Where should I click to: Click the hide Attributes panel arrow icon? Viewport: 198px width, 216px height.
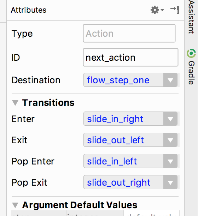pos(175,10)
